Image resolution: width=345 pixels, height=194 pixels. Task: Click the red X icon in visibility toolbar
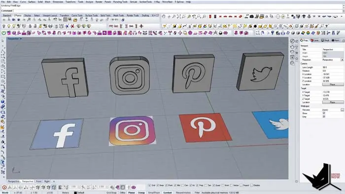[72, 26]
